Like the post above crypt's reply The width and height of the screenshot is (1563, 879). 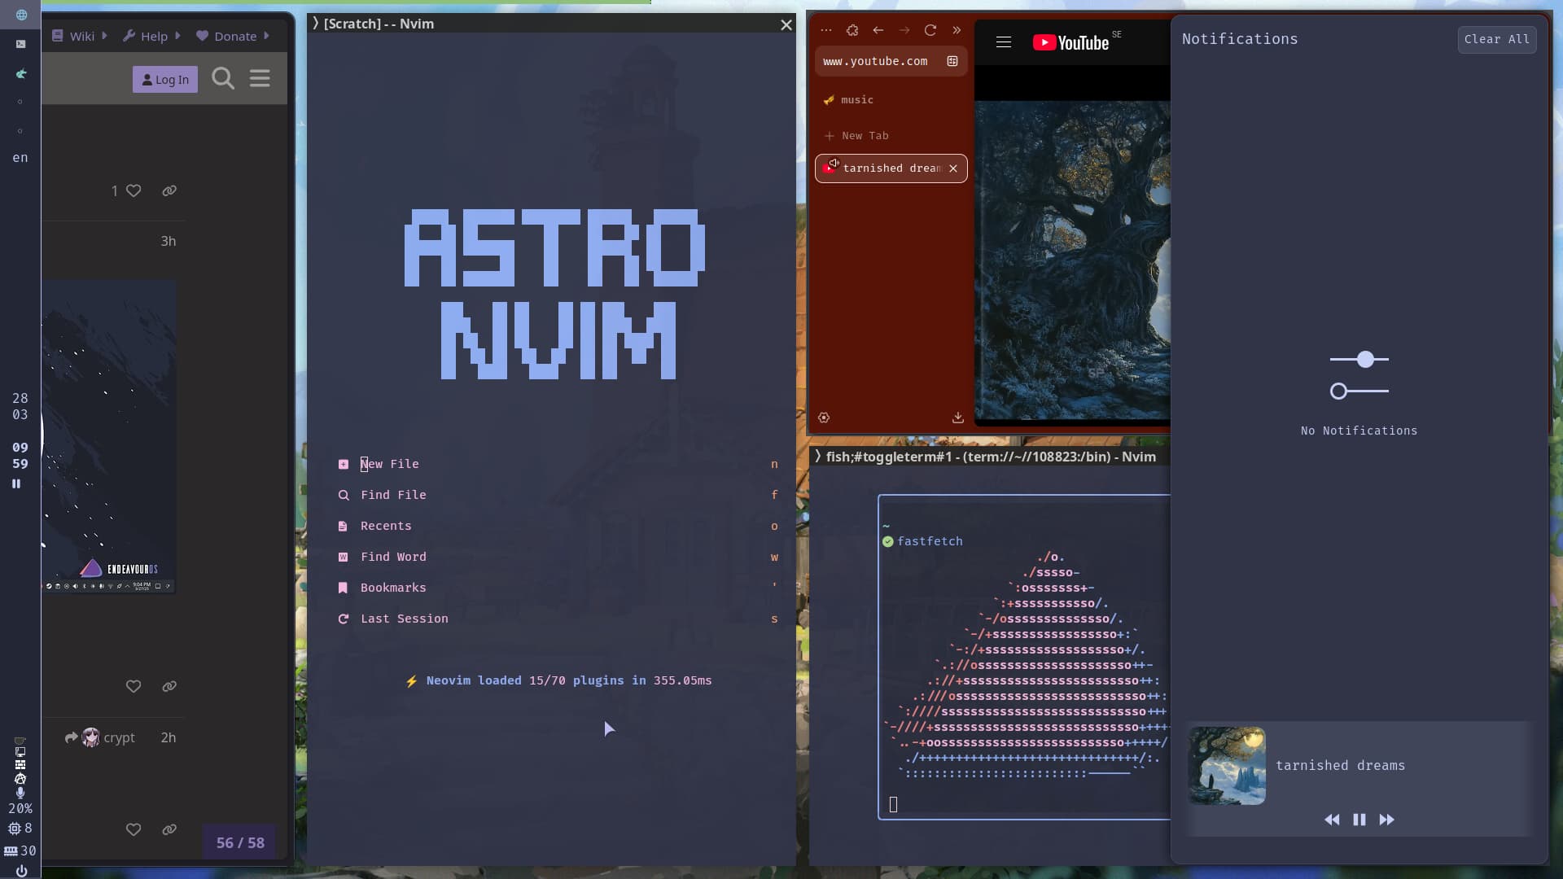tap(134, 686)
